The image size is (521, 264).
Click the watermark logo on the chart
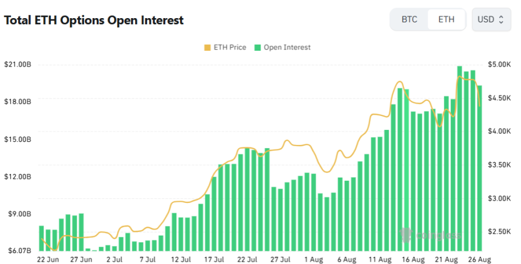click(x=431, y=235)
